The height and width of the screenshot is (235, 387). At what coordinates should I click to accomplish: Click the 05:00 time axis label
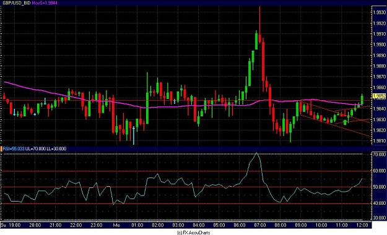tap(219, 225)
